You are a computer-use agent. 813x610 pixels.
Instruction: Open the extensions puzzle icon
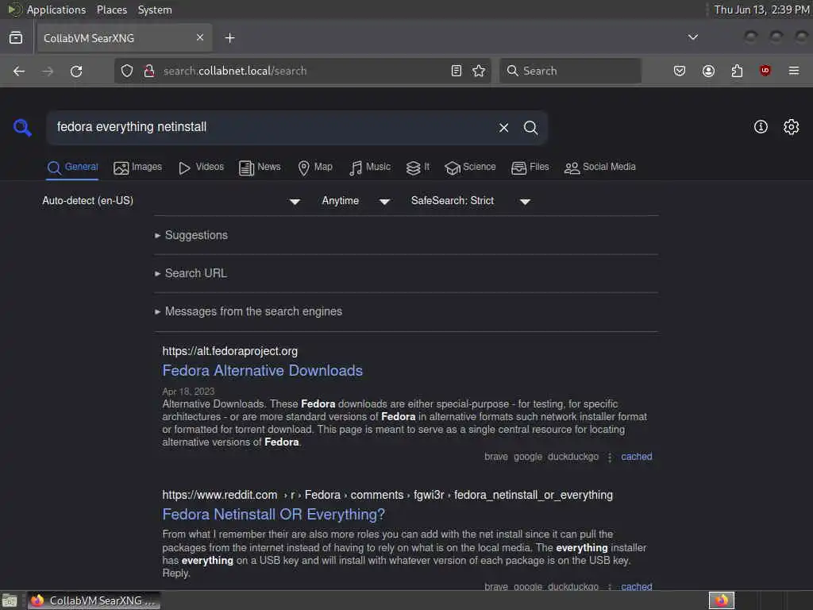pos(737,71)
